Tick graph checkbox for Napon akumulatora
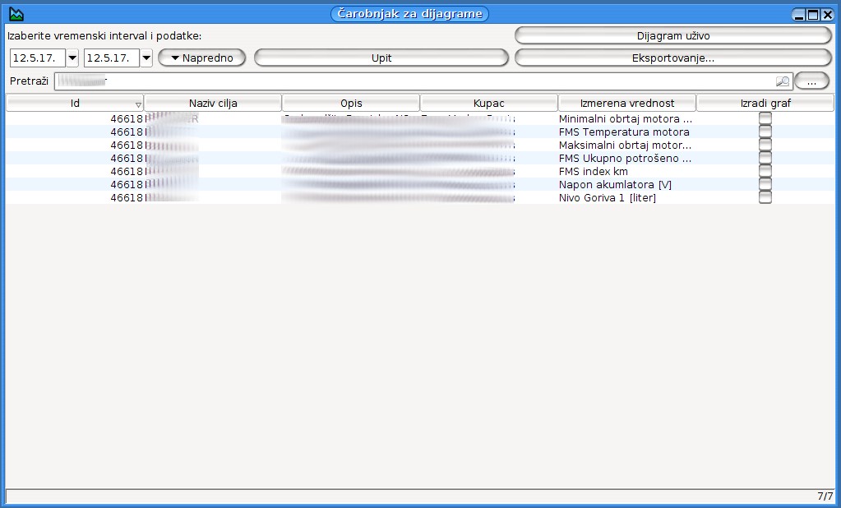841x508 pixels. pos(765,184)
